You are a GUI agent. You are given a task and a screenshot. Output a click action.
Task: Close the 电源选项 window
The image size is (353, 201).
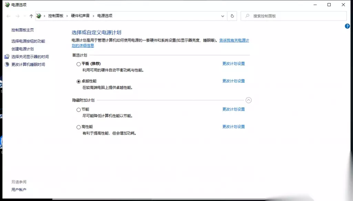pos(343,5)
